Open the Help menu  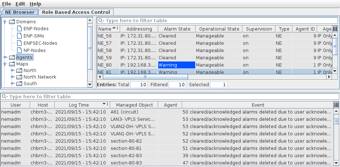(35, 4)
